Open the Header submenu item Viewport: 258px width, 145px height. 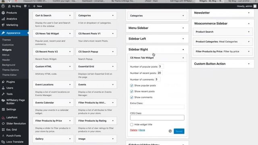click(x=6, y=60)
